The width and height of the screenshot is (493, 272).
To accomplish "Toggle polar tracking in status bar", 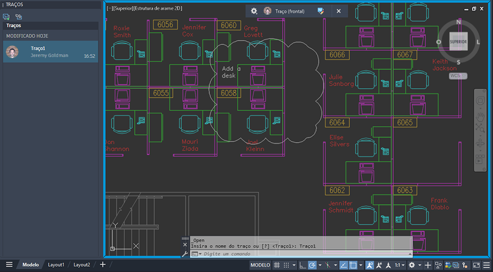I will coord(312,265).
